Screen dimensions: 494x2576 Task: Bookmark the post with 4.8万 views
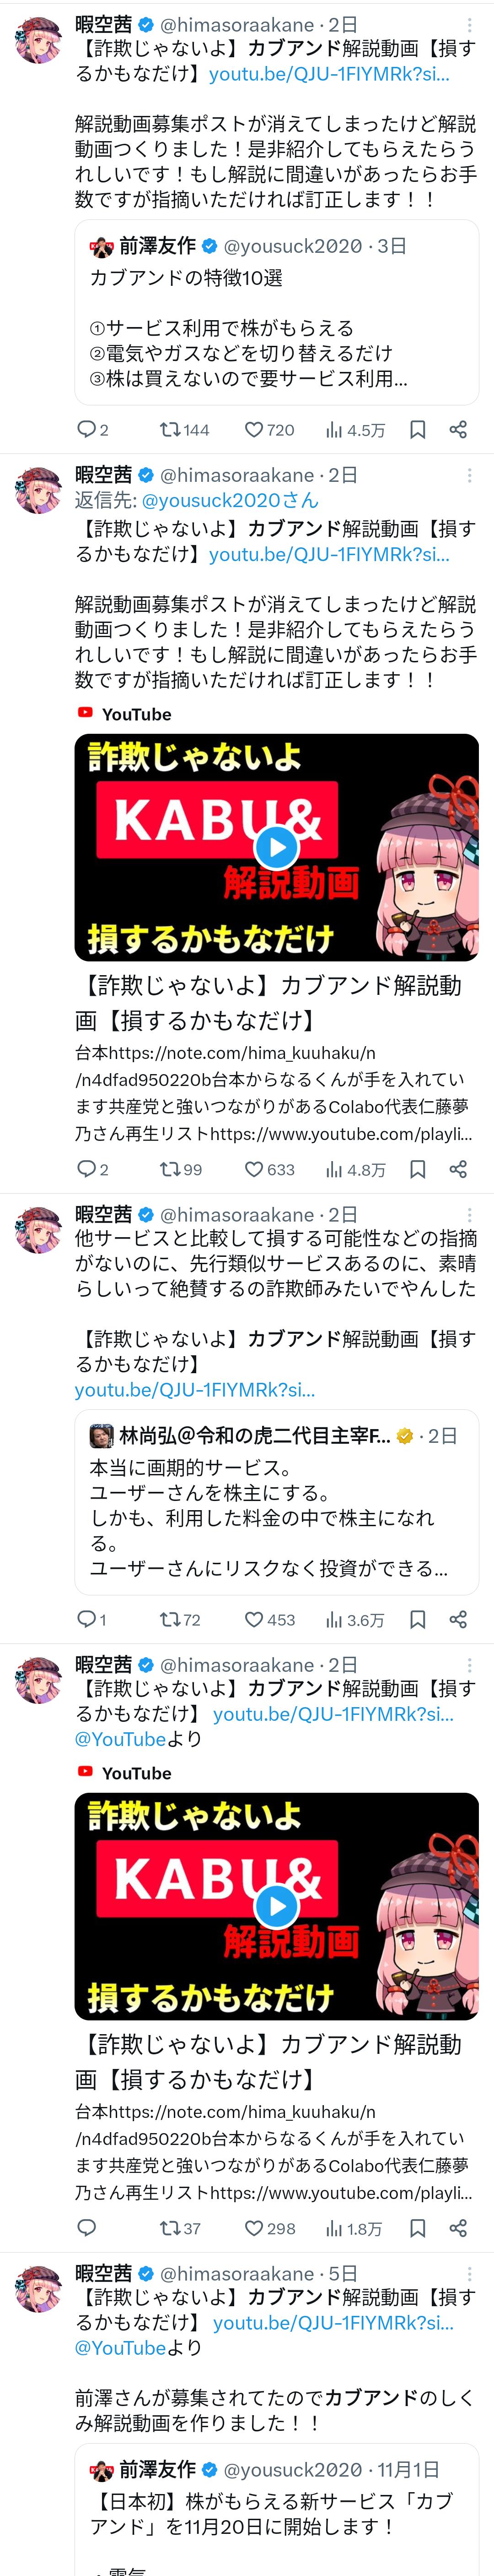(x=418, y=1169)
